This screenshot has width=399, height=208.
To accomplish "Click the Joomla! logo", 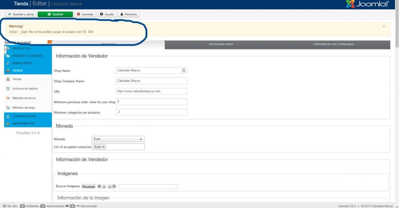I will pos(367,4).
